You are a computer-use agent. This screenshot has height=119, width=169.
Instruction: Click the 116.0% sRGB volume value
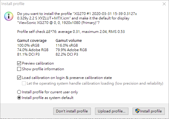(x=67, y=45)
